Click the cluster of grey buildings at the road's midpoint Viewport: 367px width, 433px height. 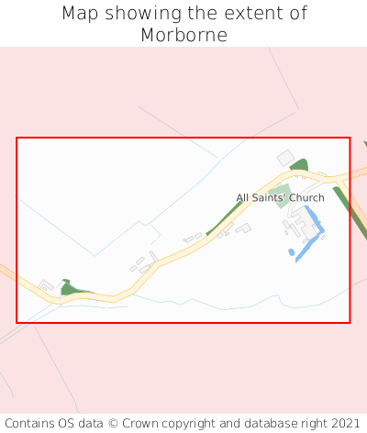pyautogui.click(x=144, y=262)
